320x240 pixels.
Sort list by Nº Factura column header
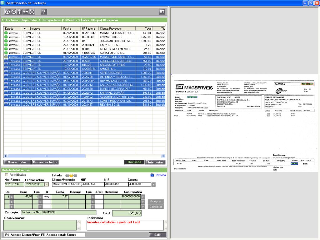coord(89,28)
